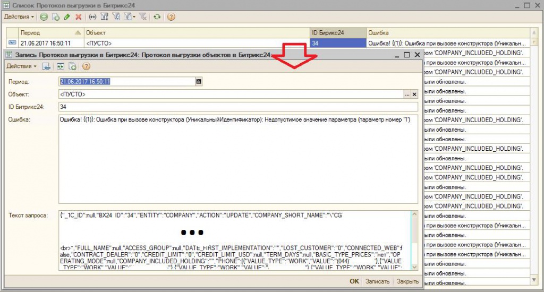This screenshot has width=544, height=292.
Task: Open Действия menu in the list window
Action: 19,16
